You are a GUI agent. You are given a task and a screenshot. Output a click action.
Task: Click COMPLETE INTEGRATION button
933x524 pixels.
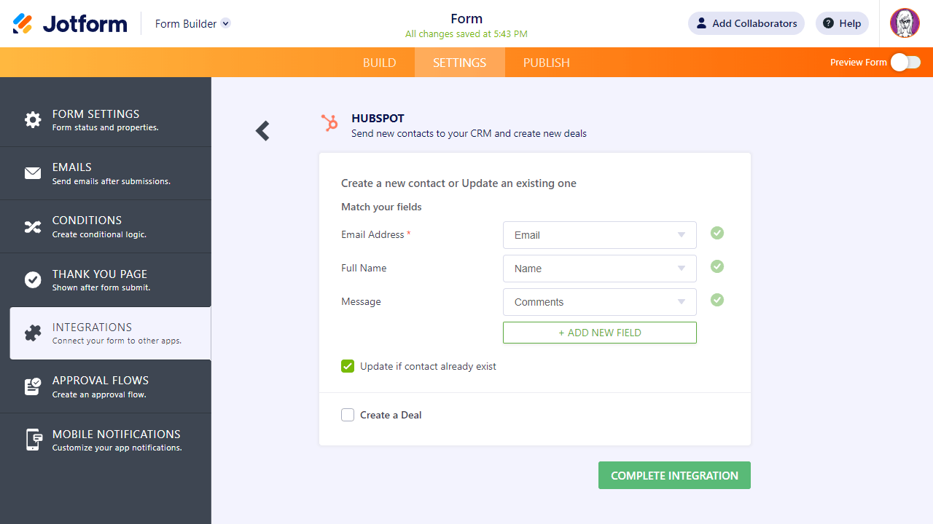point(674,475)
